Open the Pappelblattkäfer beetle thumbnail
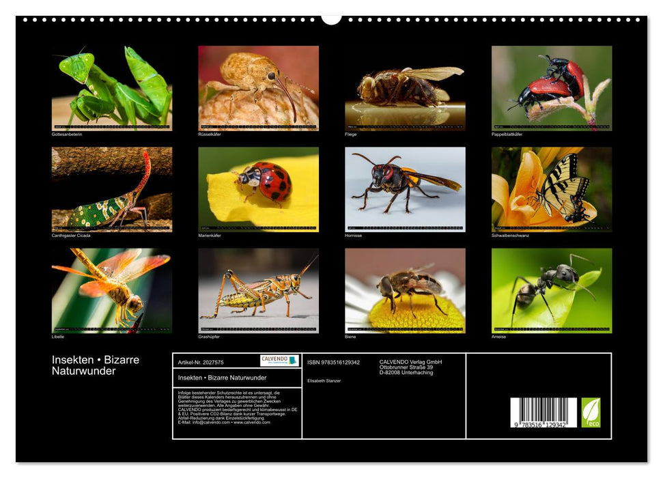663x478 pixels. point(552,85)
